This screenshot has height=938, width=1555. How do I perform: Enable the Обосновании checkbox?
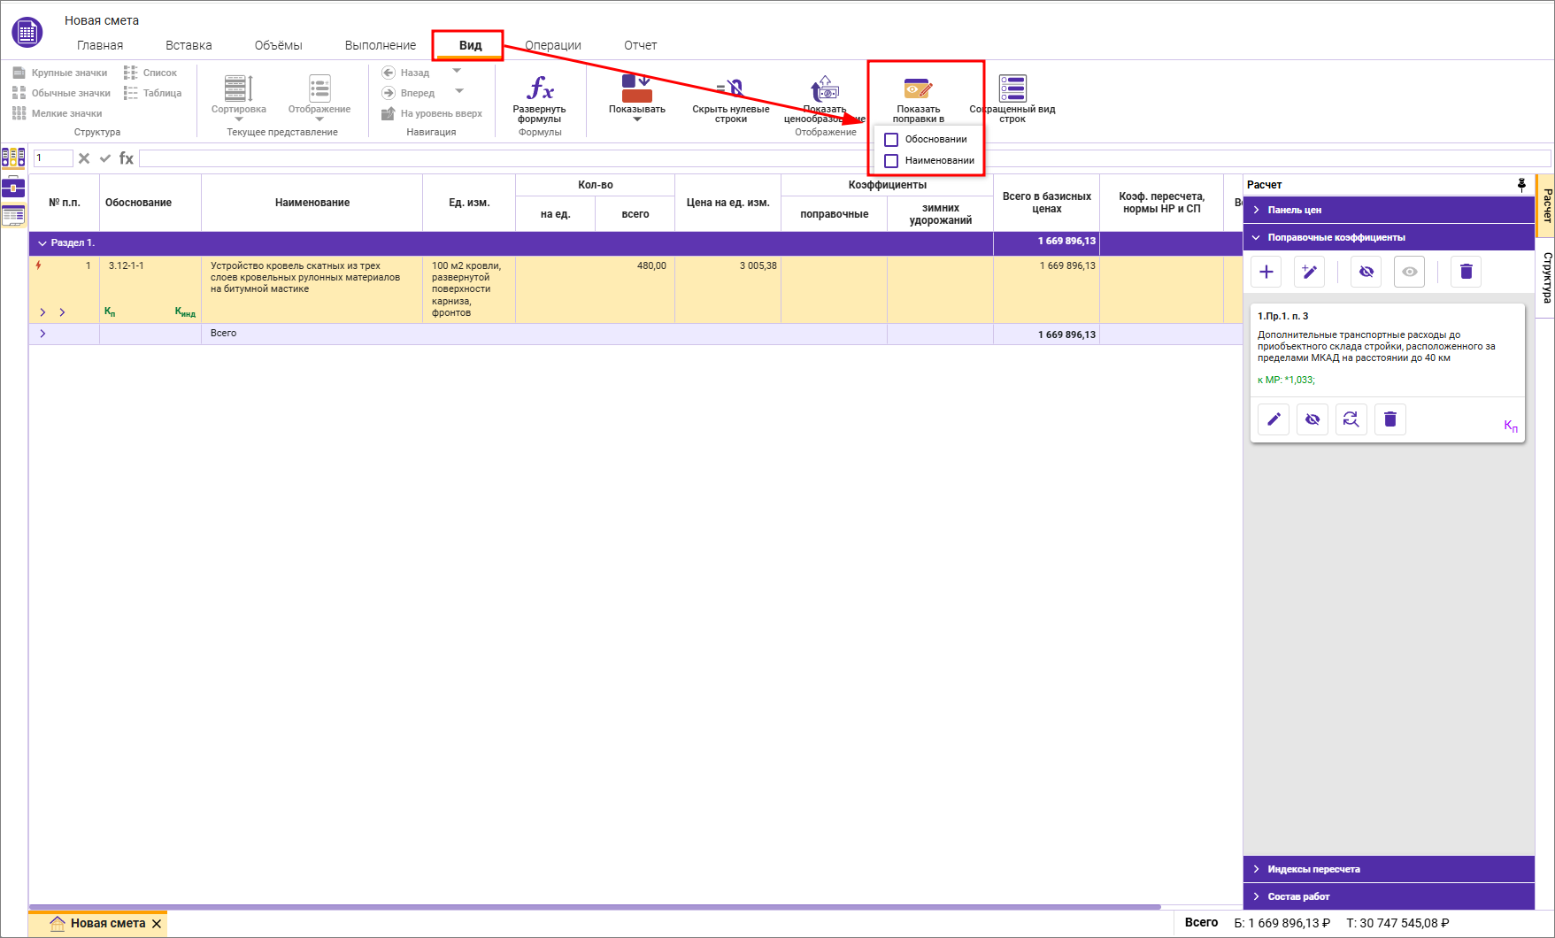(891, 140)
